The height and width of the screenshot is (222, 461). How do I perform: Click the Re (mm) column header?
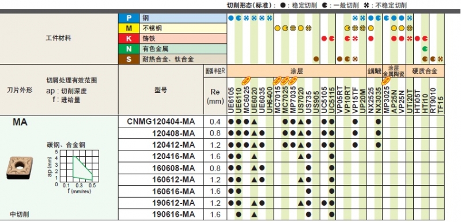[x=215, y=96]
